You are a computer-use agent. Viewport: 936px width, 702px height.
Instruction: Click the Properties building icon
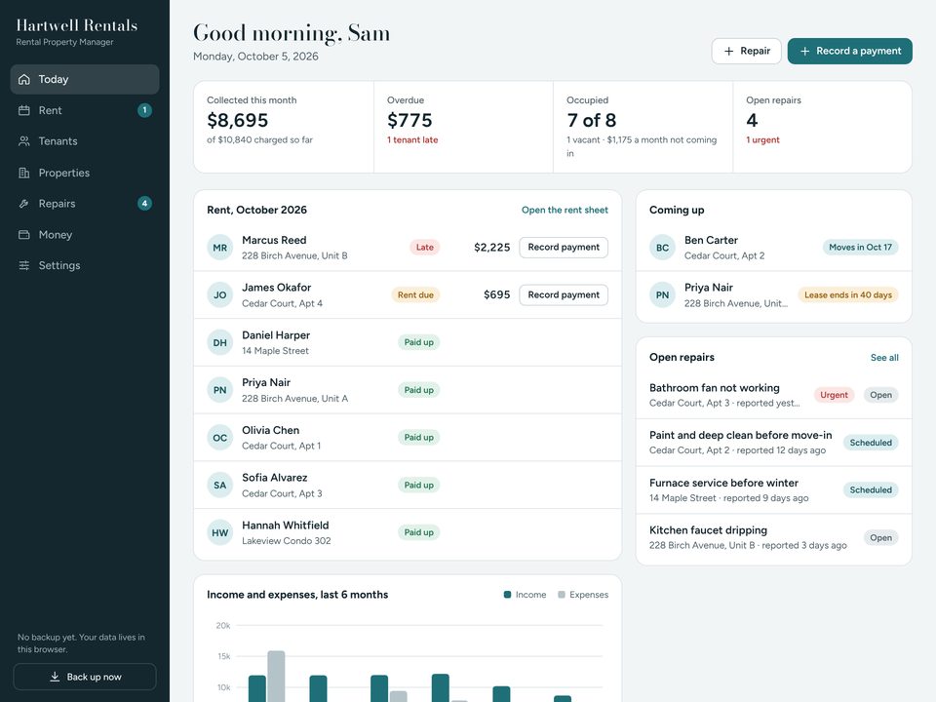pos(23,173)
